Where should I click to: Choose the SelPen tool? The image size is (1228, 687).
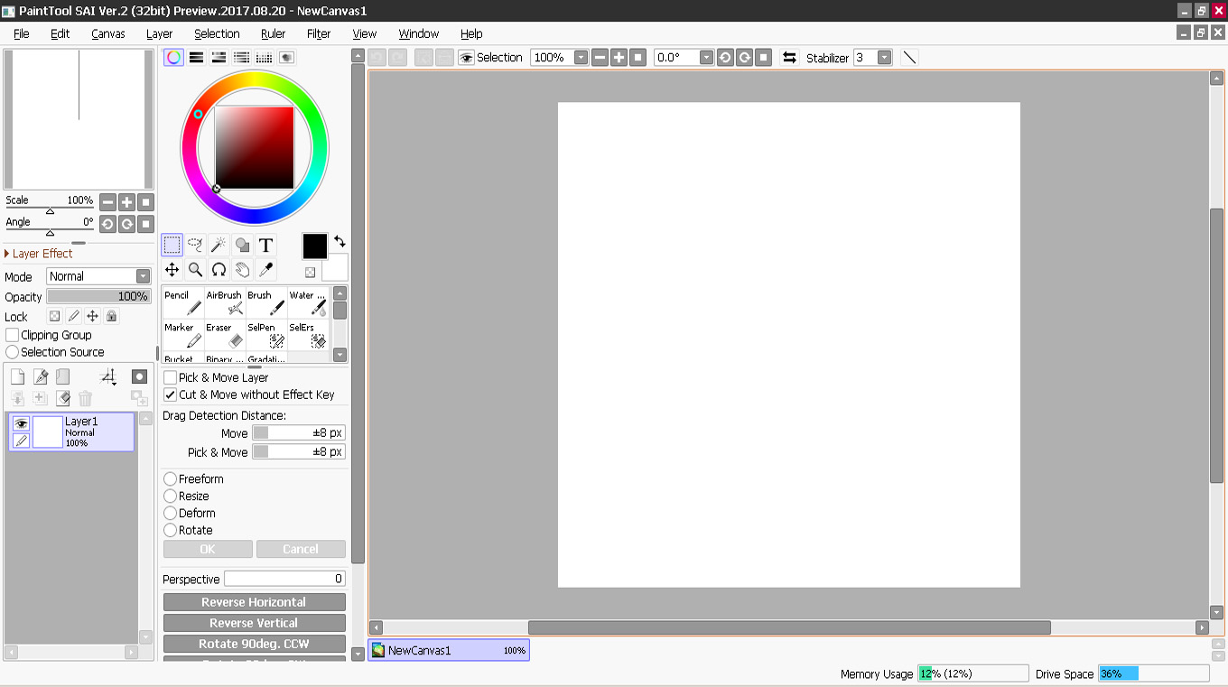(x=266, y=335)
